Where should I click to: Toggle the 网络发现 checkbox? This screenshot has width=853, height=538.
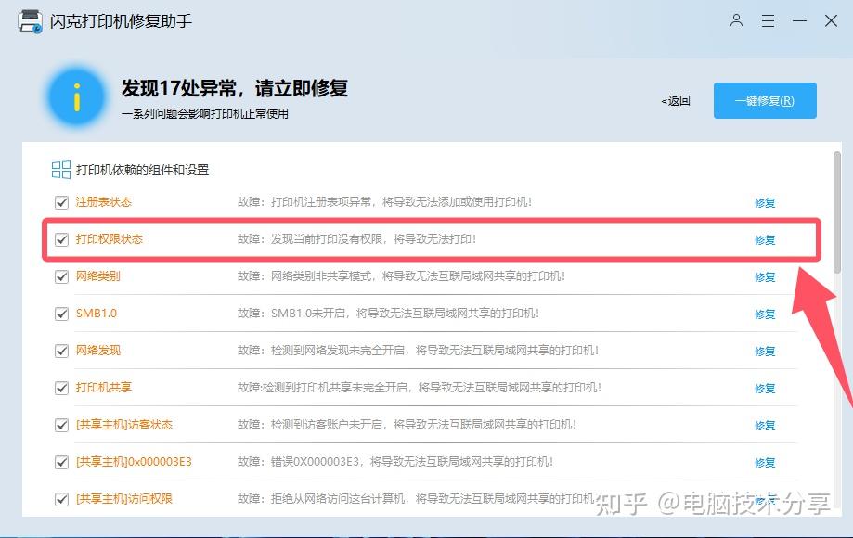point(61,351)
